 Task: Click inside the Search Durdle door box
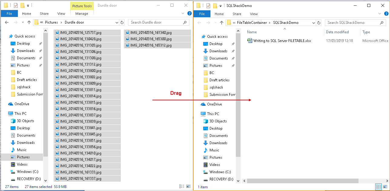[x=154, y=22]
